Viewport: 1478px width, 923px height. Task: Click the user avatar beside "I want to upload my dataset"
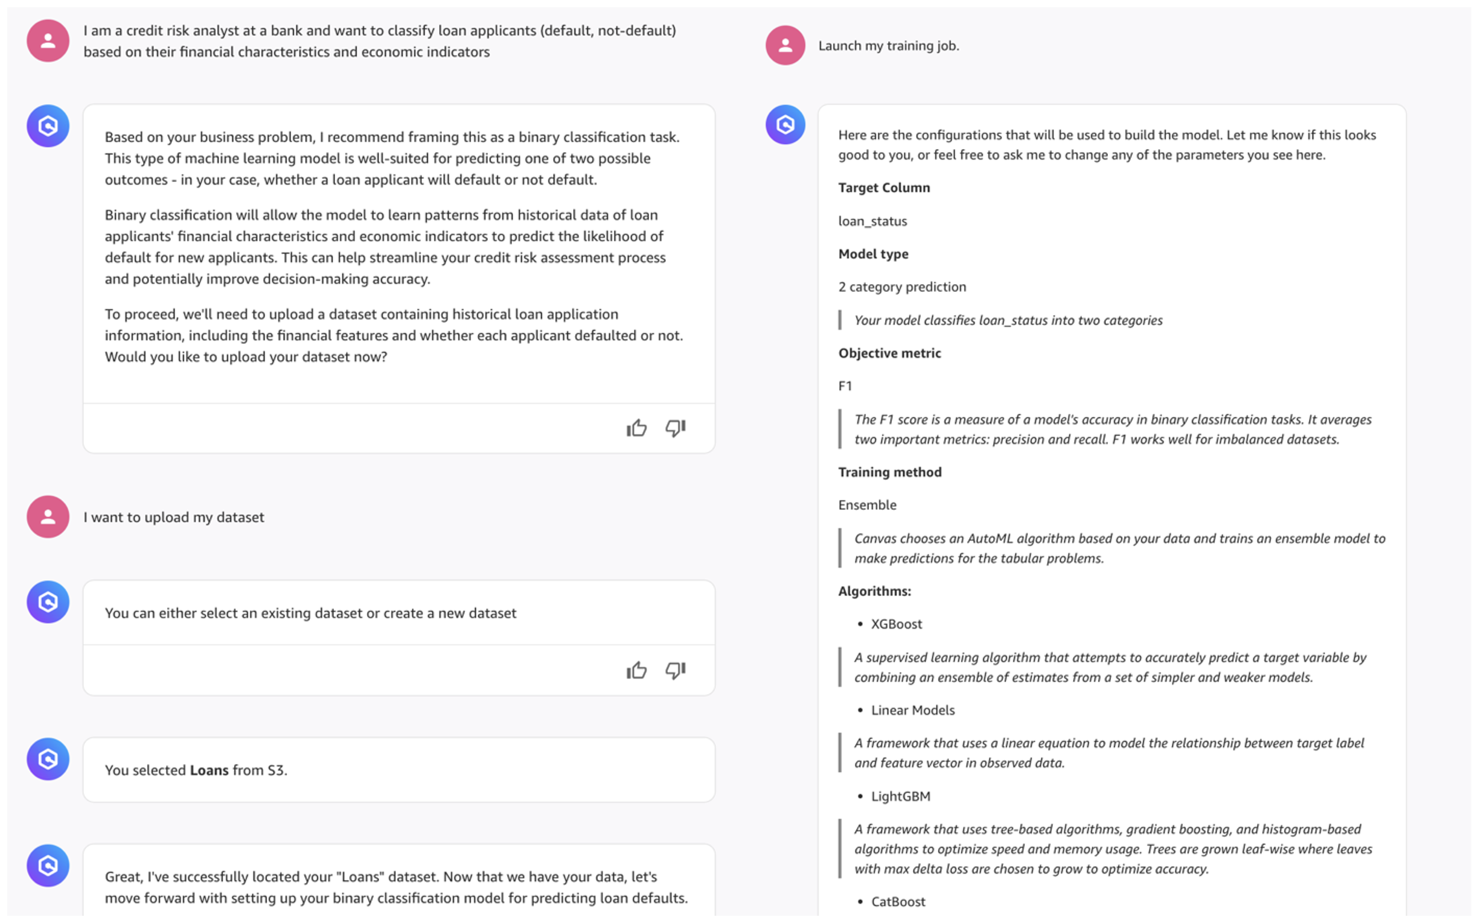coord(48,516)
